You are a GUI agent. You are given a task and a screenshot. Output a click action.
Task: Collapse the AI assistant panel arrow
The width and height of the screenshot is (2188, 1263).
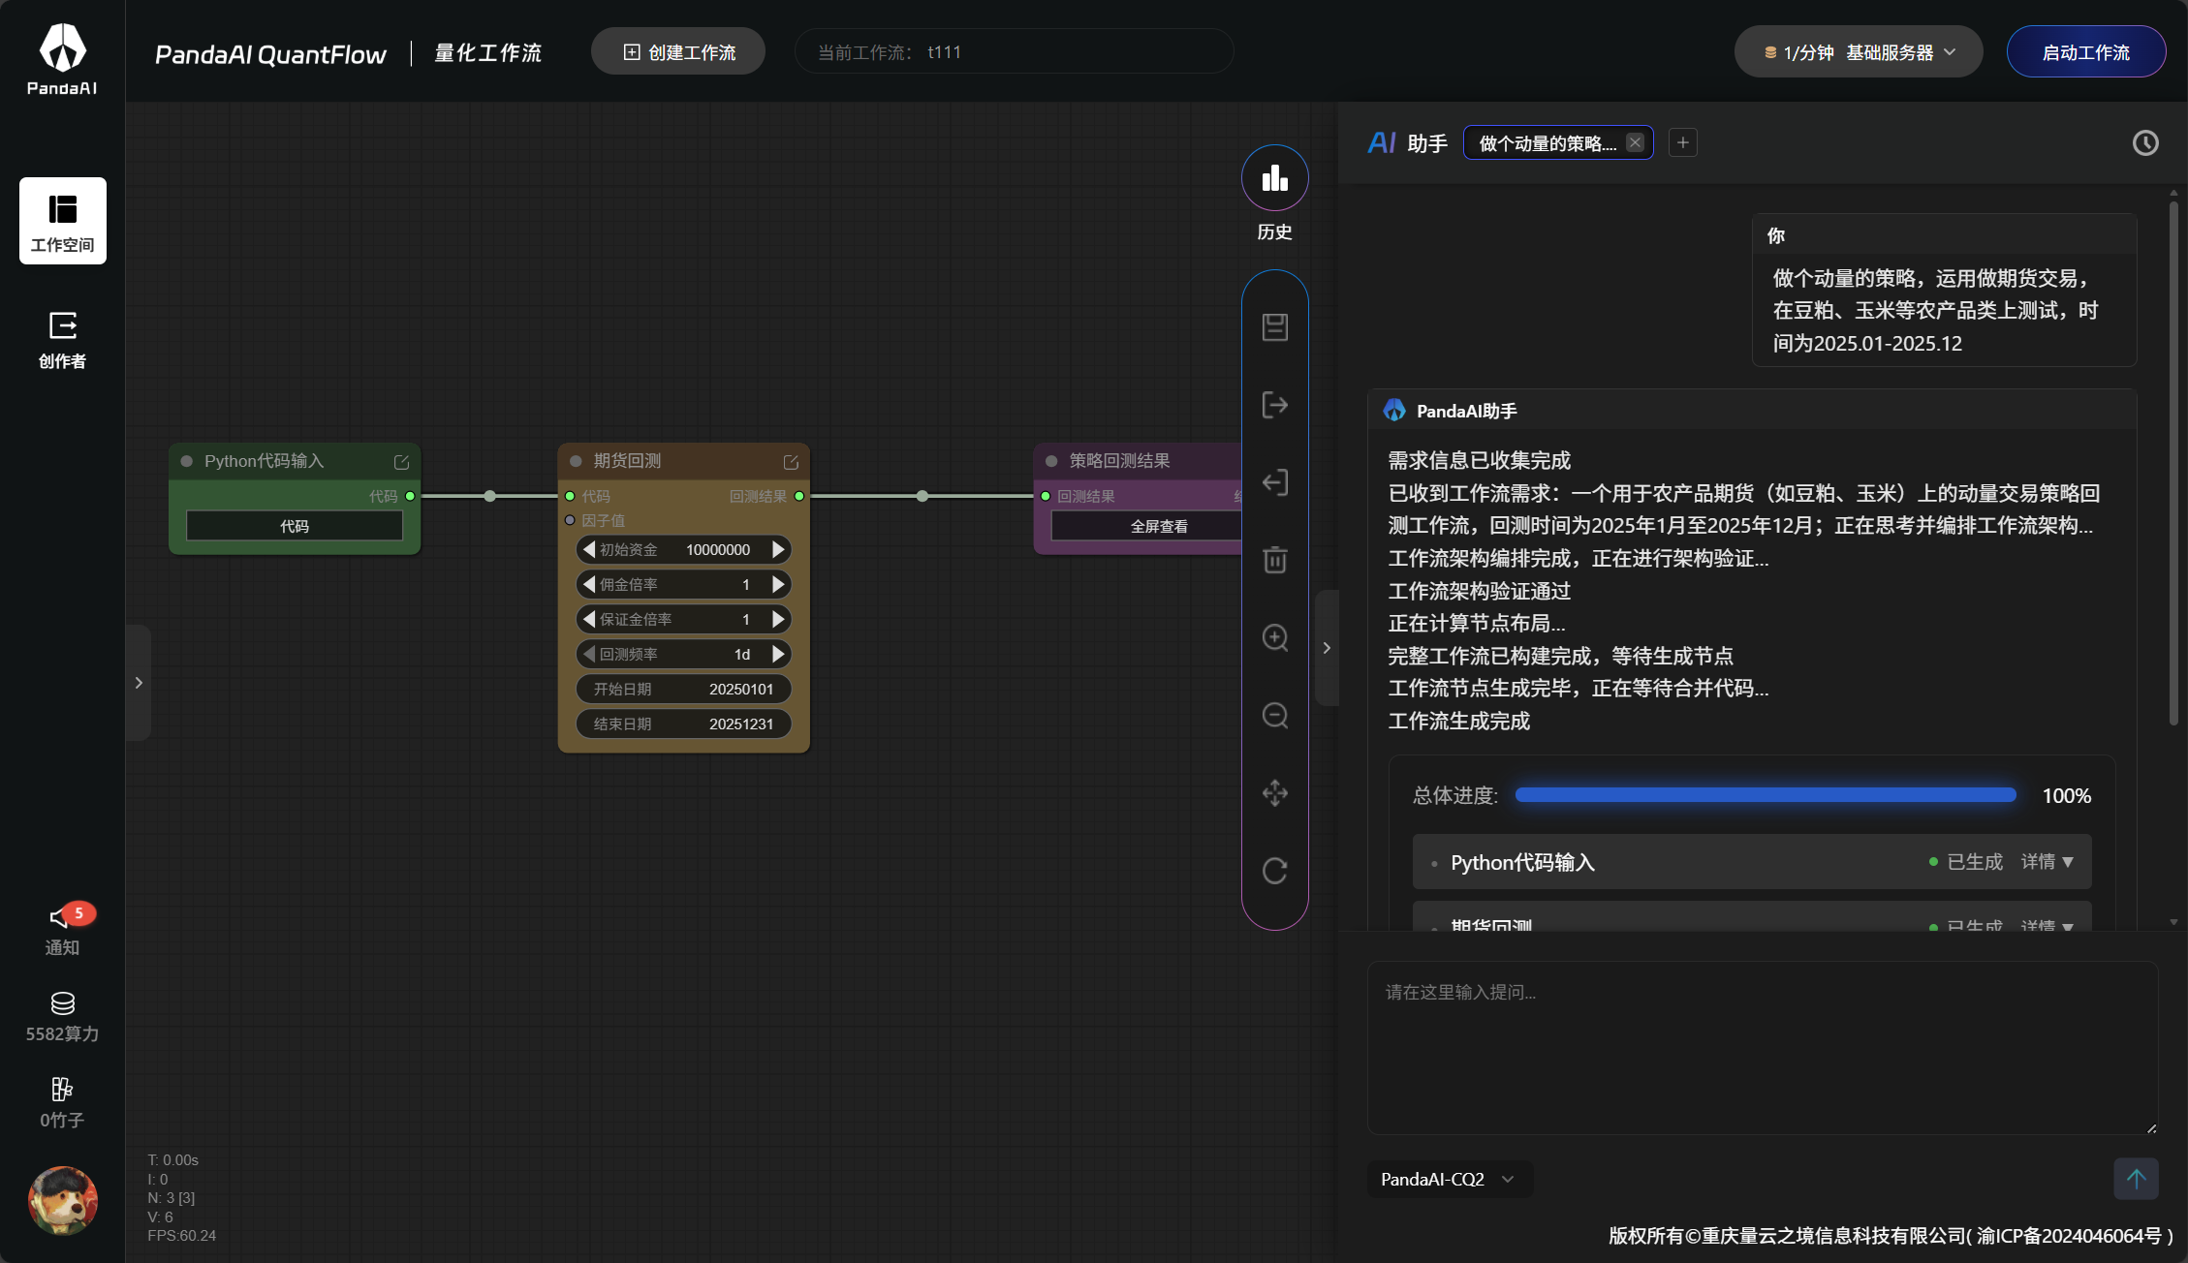(x=1327, y=648)
